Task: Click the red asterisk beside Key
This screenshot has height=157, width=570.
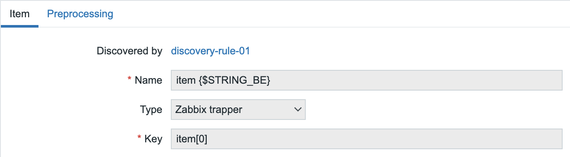Action: point(140,138)
